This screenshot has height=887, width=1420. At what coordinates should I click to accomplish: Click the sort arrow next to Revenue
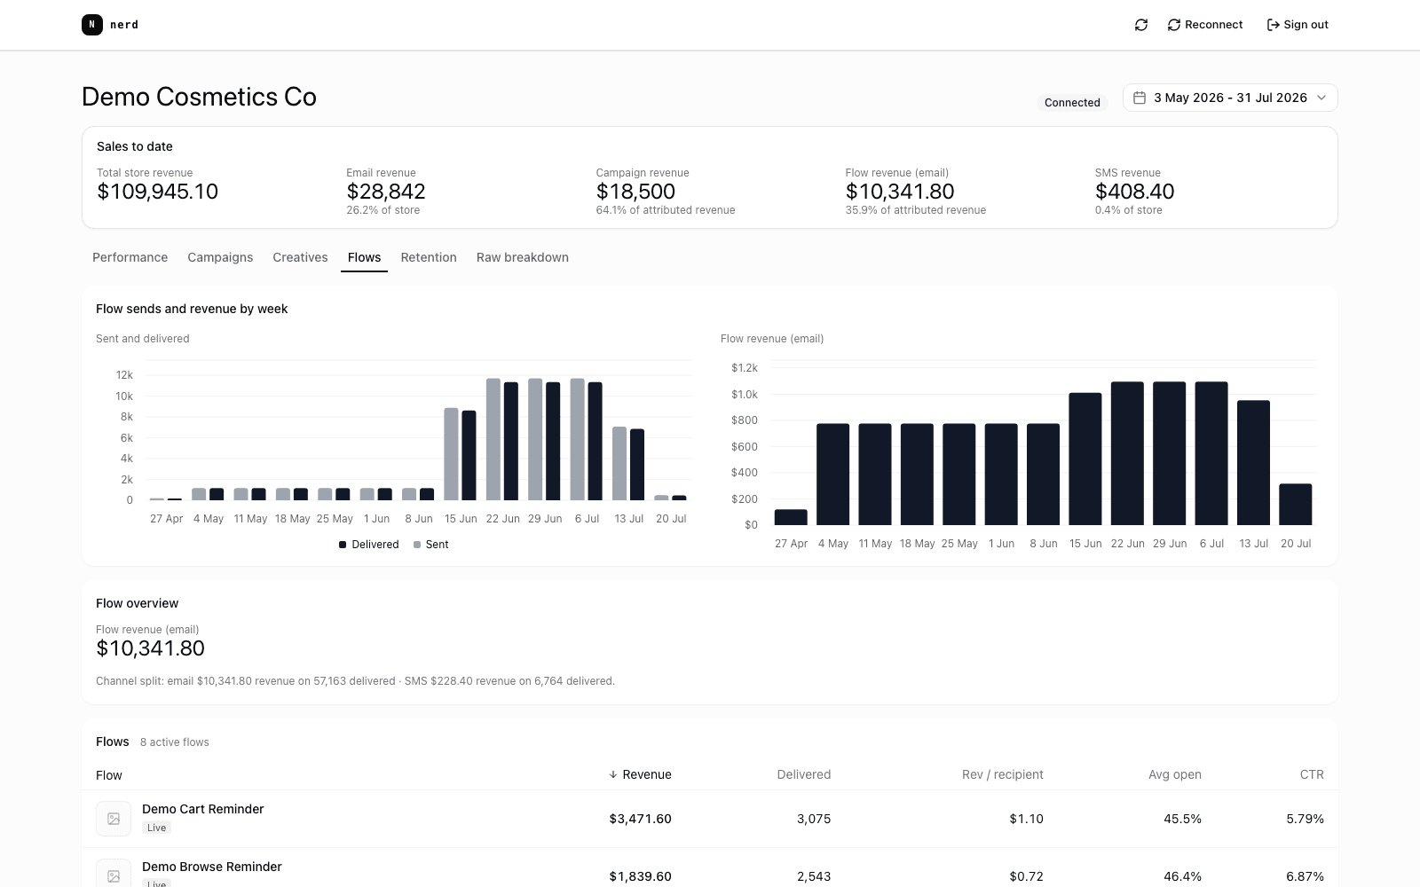pos(612,774)
